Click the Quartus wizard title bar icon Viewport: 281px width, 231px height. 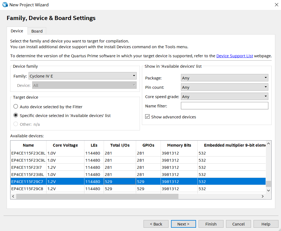pyautogui.click(x=5, y=5)
